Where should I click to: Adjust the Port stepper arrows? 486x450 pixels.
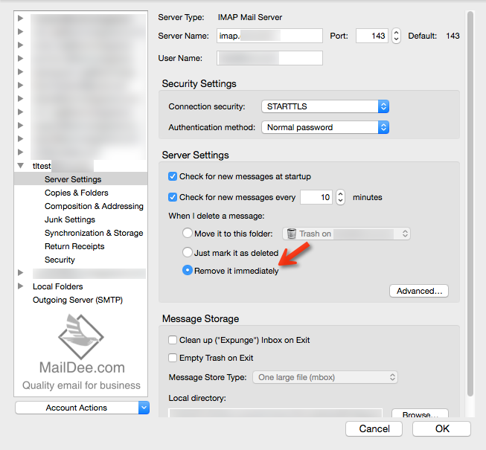(x=396, y=36)
